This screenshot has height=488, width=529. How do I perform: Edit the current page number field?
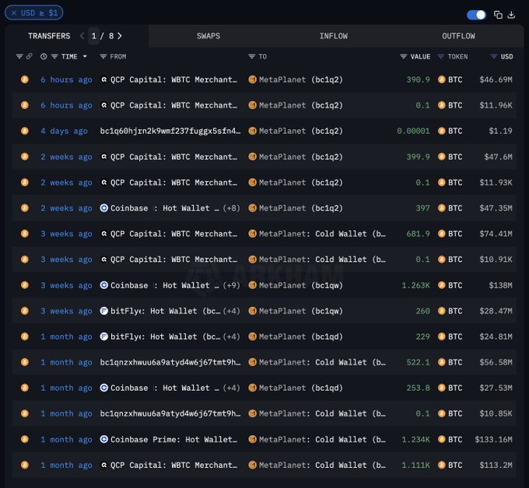(x=94, y=36)
